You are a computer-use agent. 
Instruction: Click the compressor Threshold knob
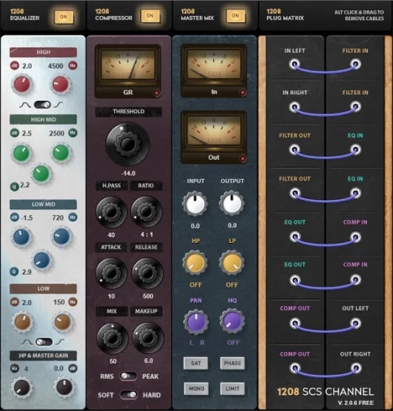pyautogui.click(x=128, y=144)
